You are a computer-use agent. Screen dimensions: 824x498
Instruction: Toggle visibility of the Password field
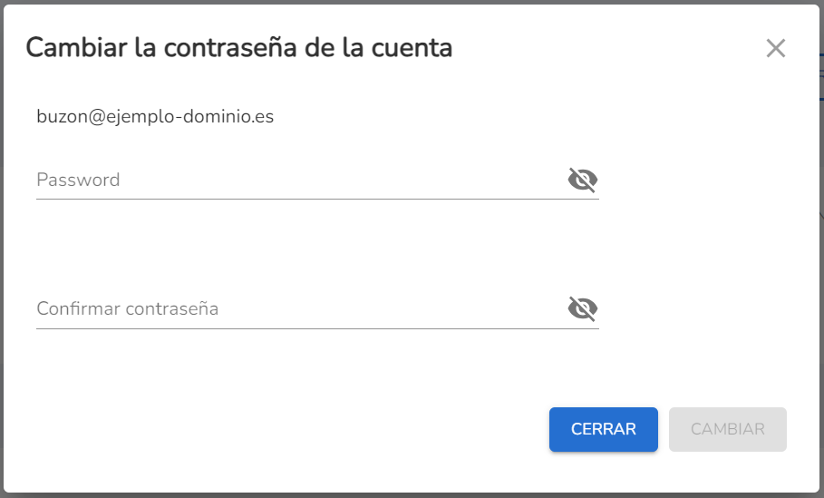coord(582,180)
